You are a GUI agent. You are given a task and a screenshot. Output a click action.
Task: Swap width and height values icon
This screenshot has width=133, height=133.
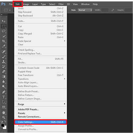pyautogui.click(x=113, y=10)
